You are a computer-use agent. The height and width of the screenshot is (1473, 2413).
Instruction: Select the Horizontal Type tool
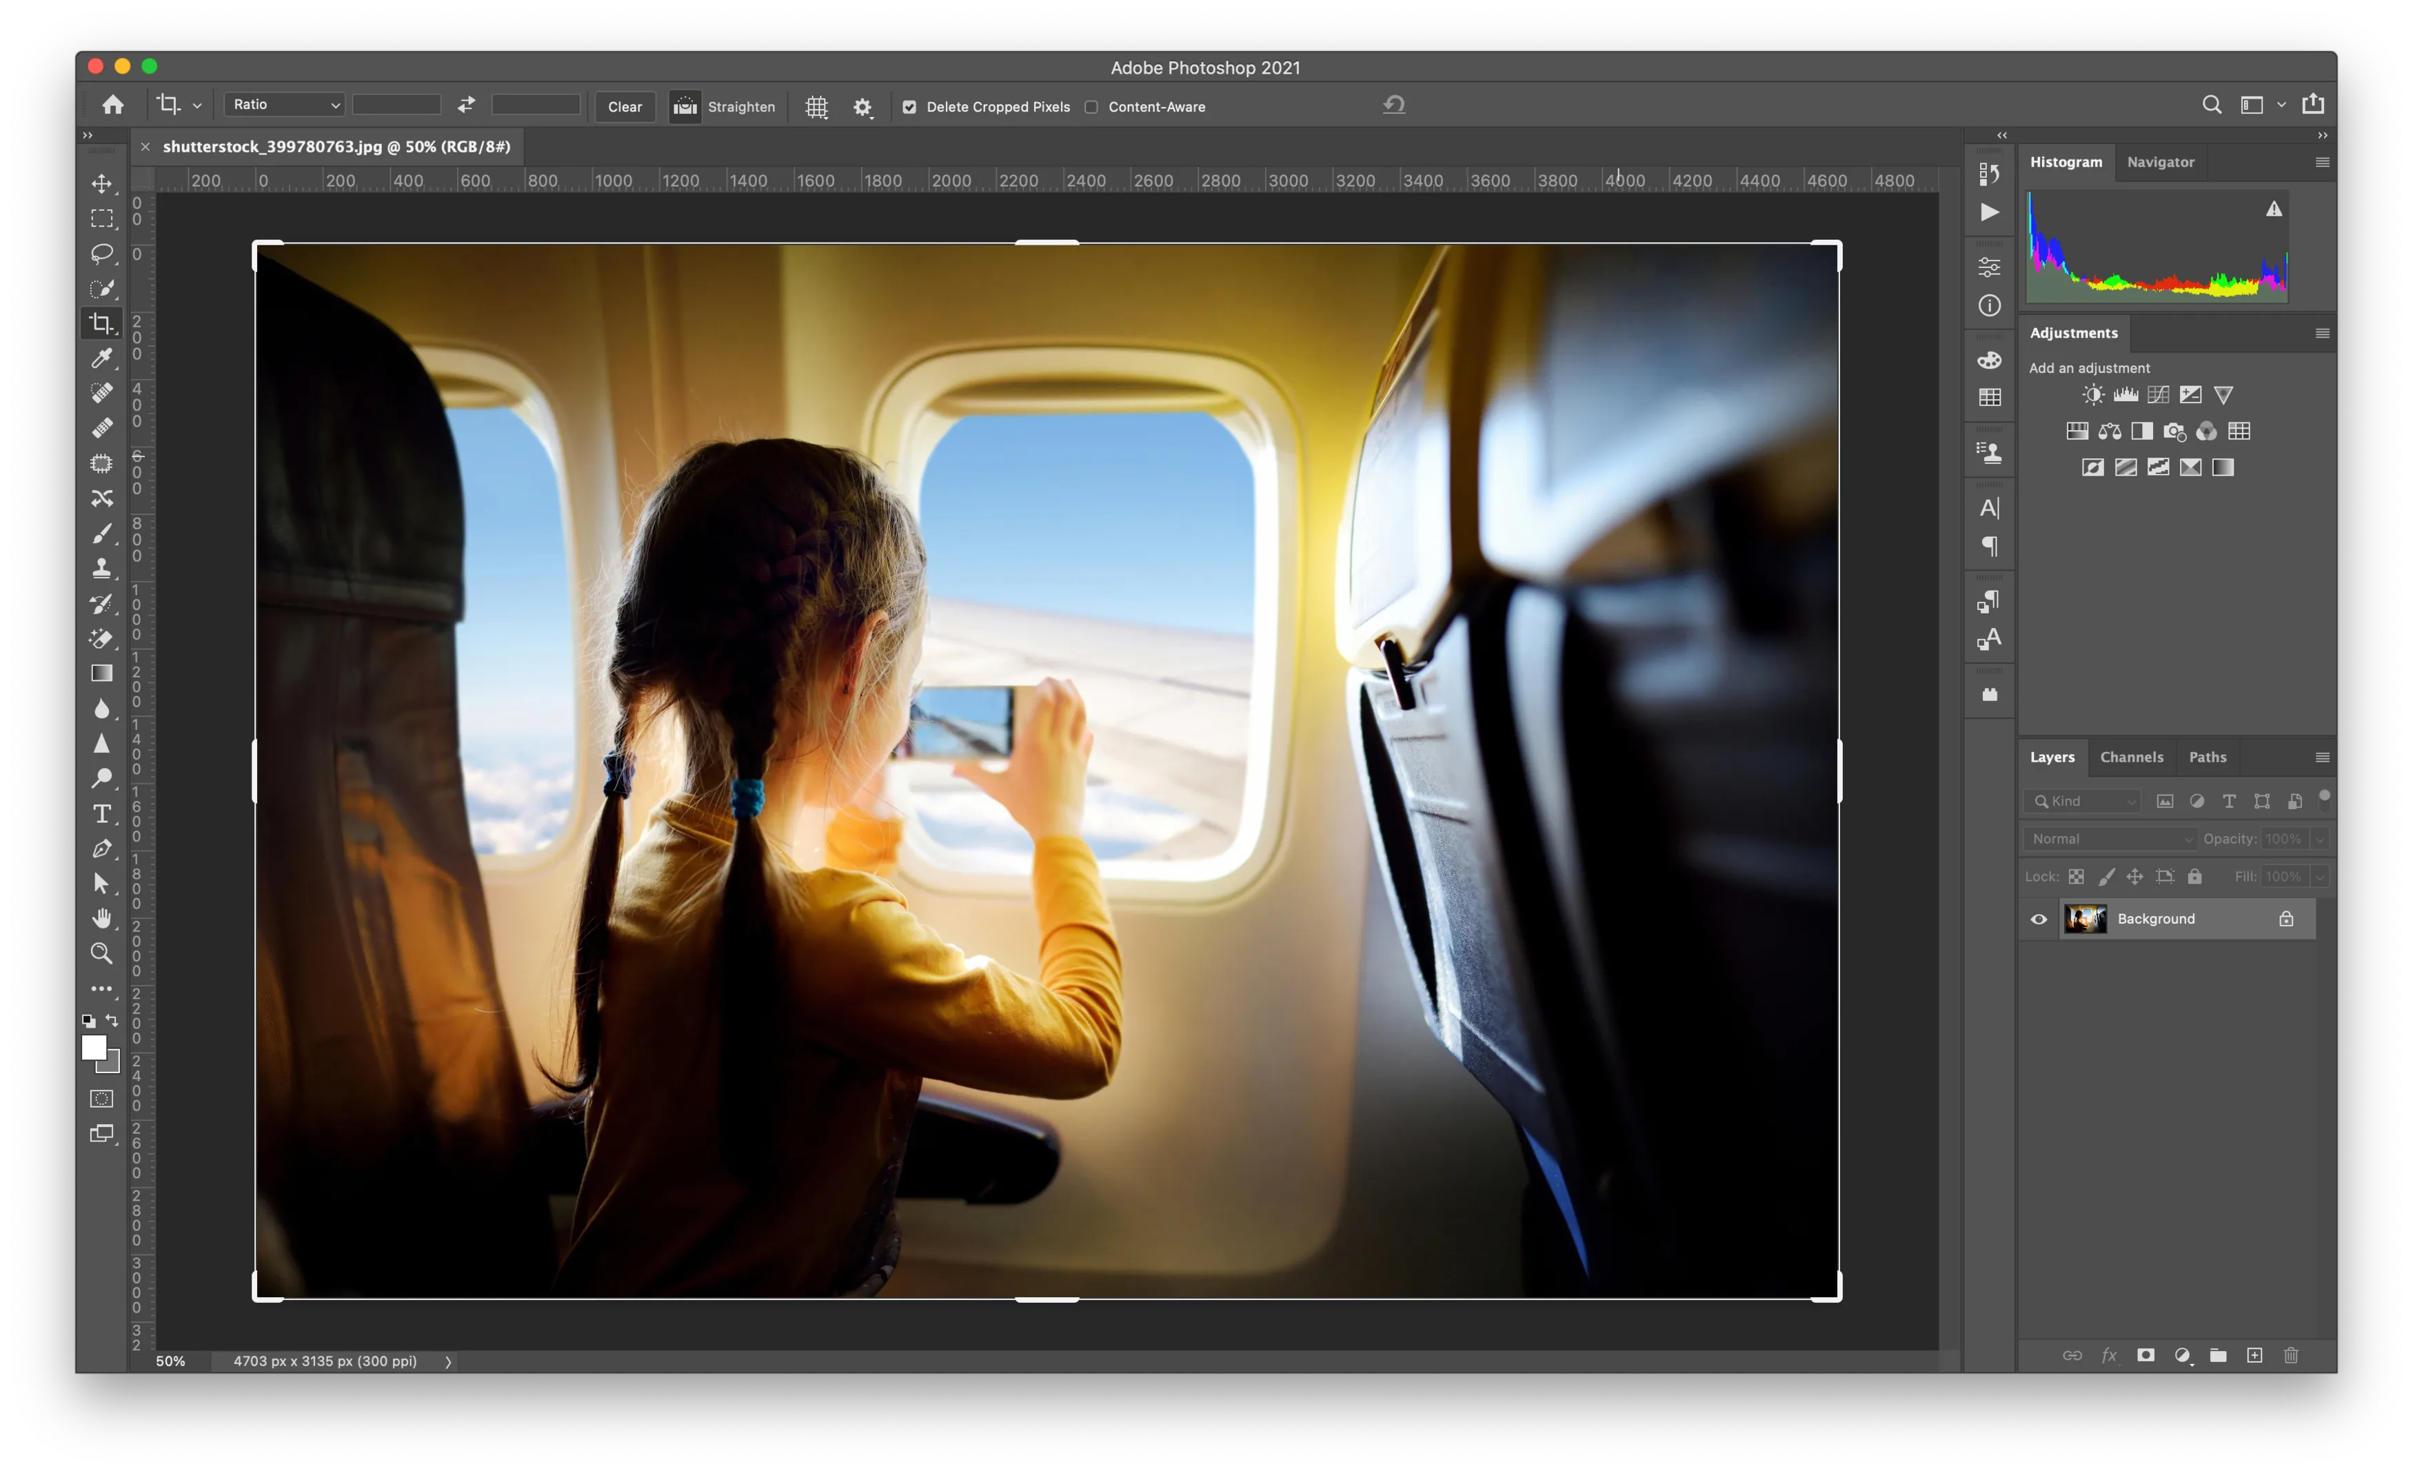(102, 814)
